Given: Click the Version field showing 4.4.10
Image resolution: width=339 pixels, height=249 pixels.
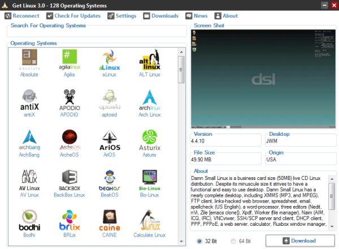Looking at the screenshot, I should tap(225, 141).
